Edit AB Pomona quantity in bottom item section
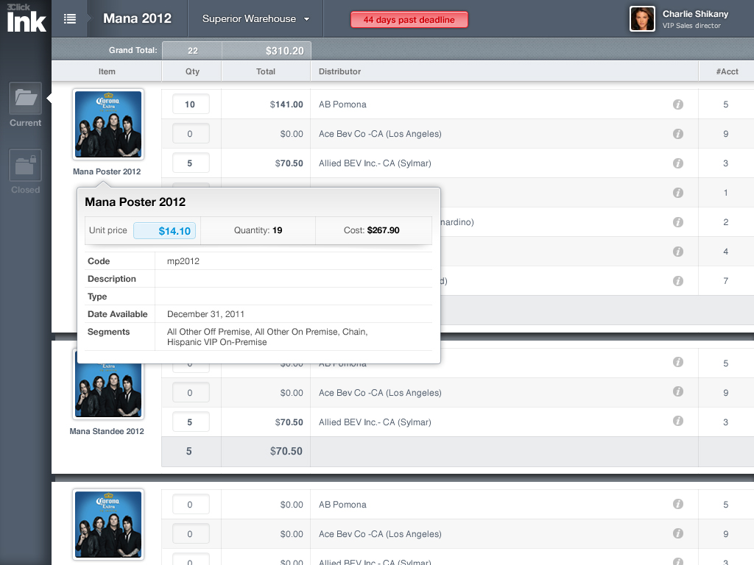 (191, 505)
